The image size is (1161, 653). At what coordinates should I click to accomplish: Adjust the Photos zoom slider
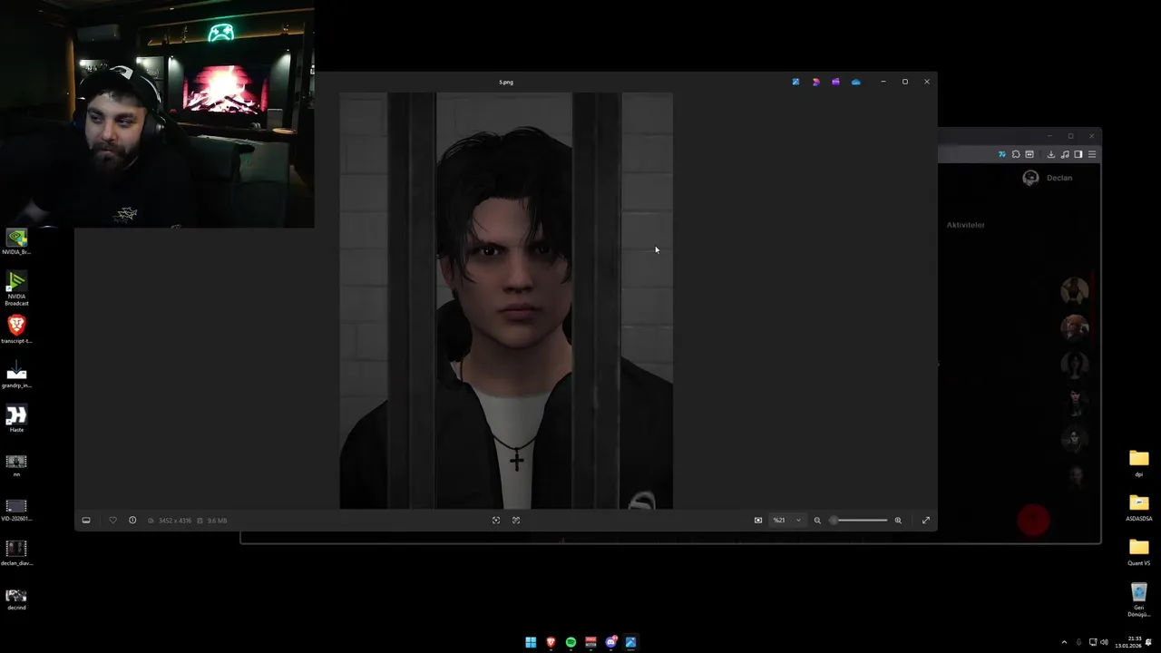tap(858, 521)
